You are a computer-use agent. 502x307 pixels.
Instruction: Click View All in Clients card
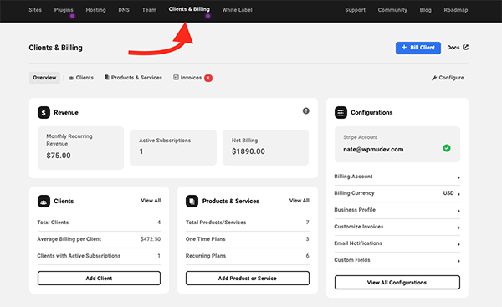[x=151, y=201]
